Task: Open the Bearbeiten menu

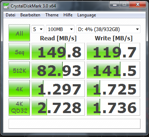Action: 30,15
